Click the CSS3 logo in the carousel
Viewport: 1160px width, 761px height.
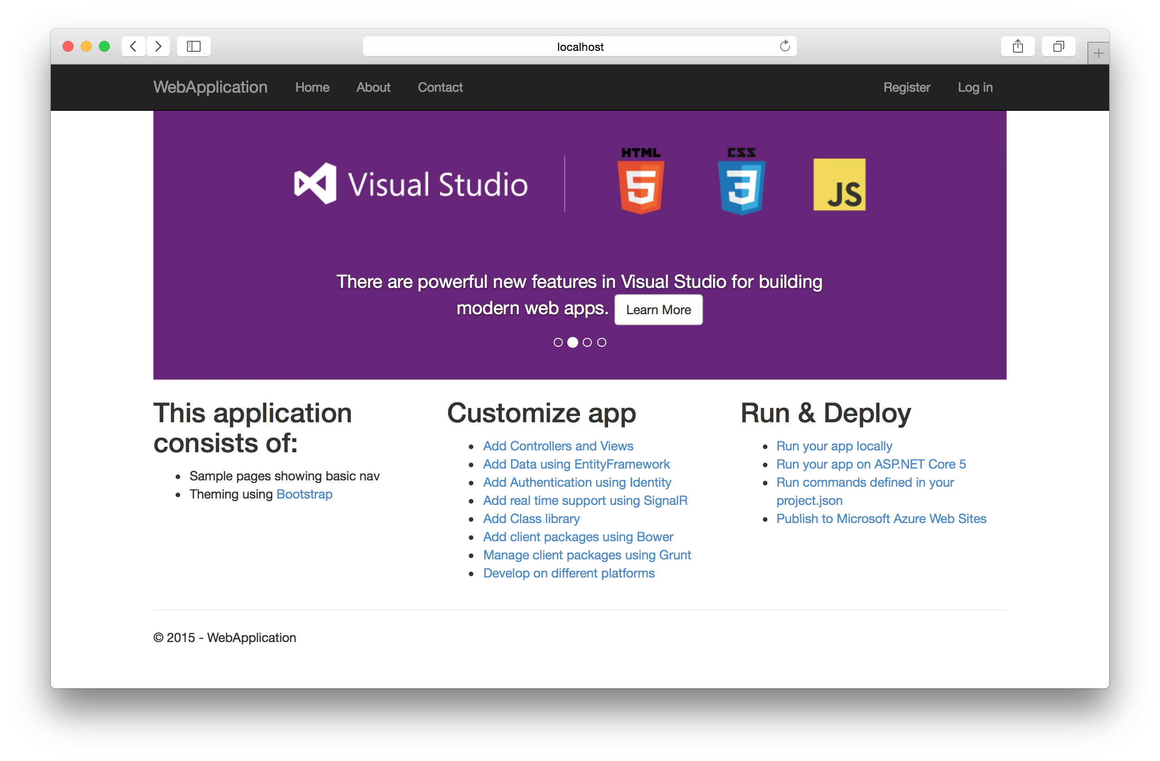tap(742, 180)
